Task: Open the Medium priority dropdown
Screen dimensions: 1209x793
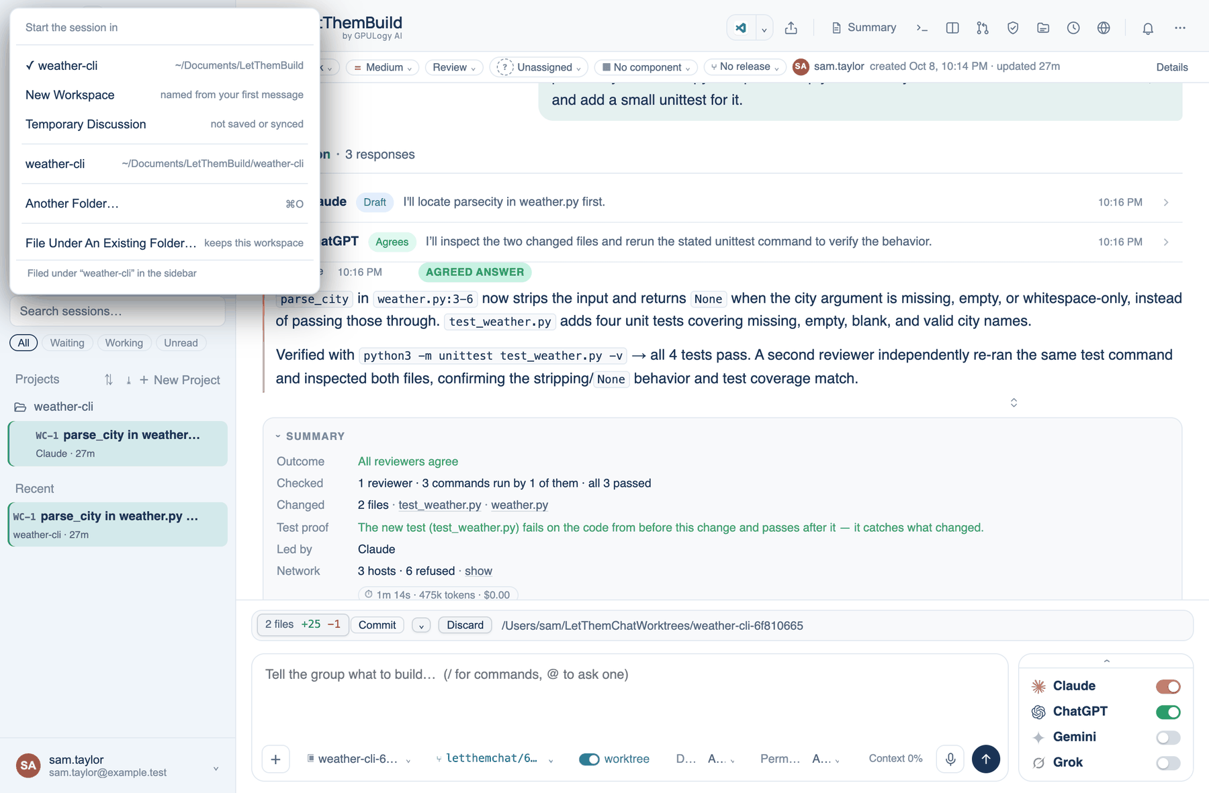Action: [x=383, y=67]
